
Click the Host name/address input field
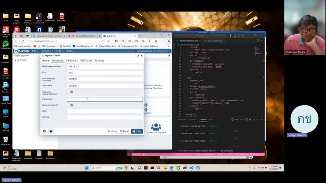pos(105,67)
